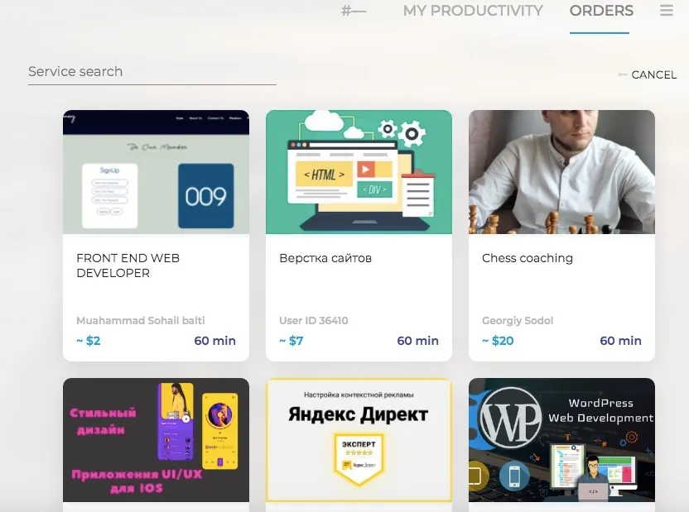Open the Верстка сайтов HTML thumbnail
Image resolution: width=689 pixels, height=512 pixels.
[x=359, y=172]
